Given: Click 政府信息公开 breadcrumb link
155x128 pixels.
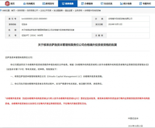Looking at the screenshot, I should pyautogui.click(x=33, y=11).
